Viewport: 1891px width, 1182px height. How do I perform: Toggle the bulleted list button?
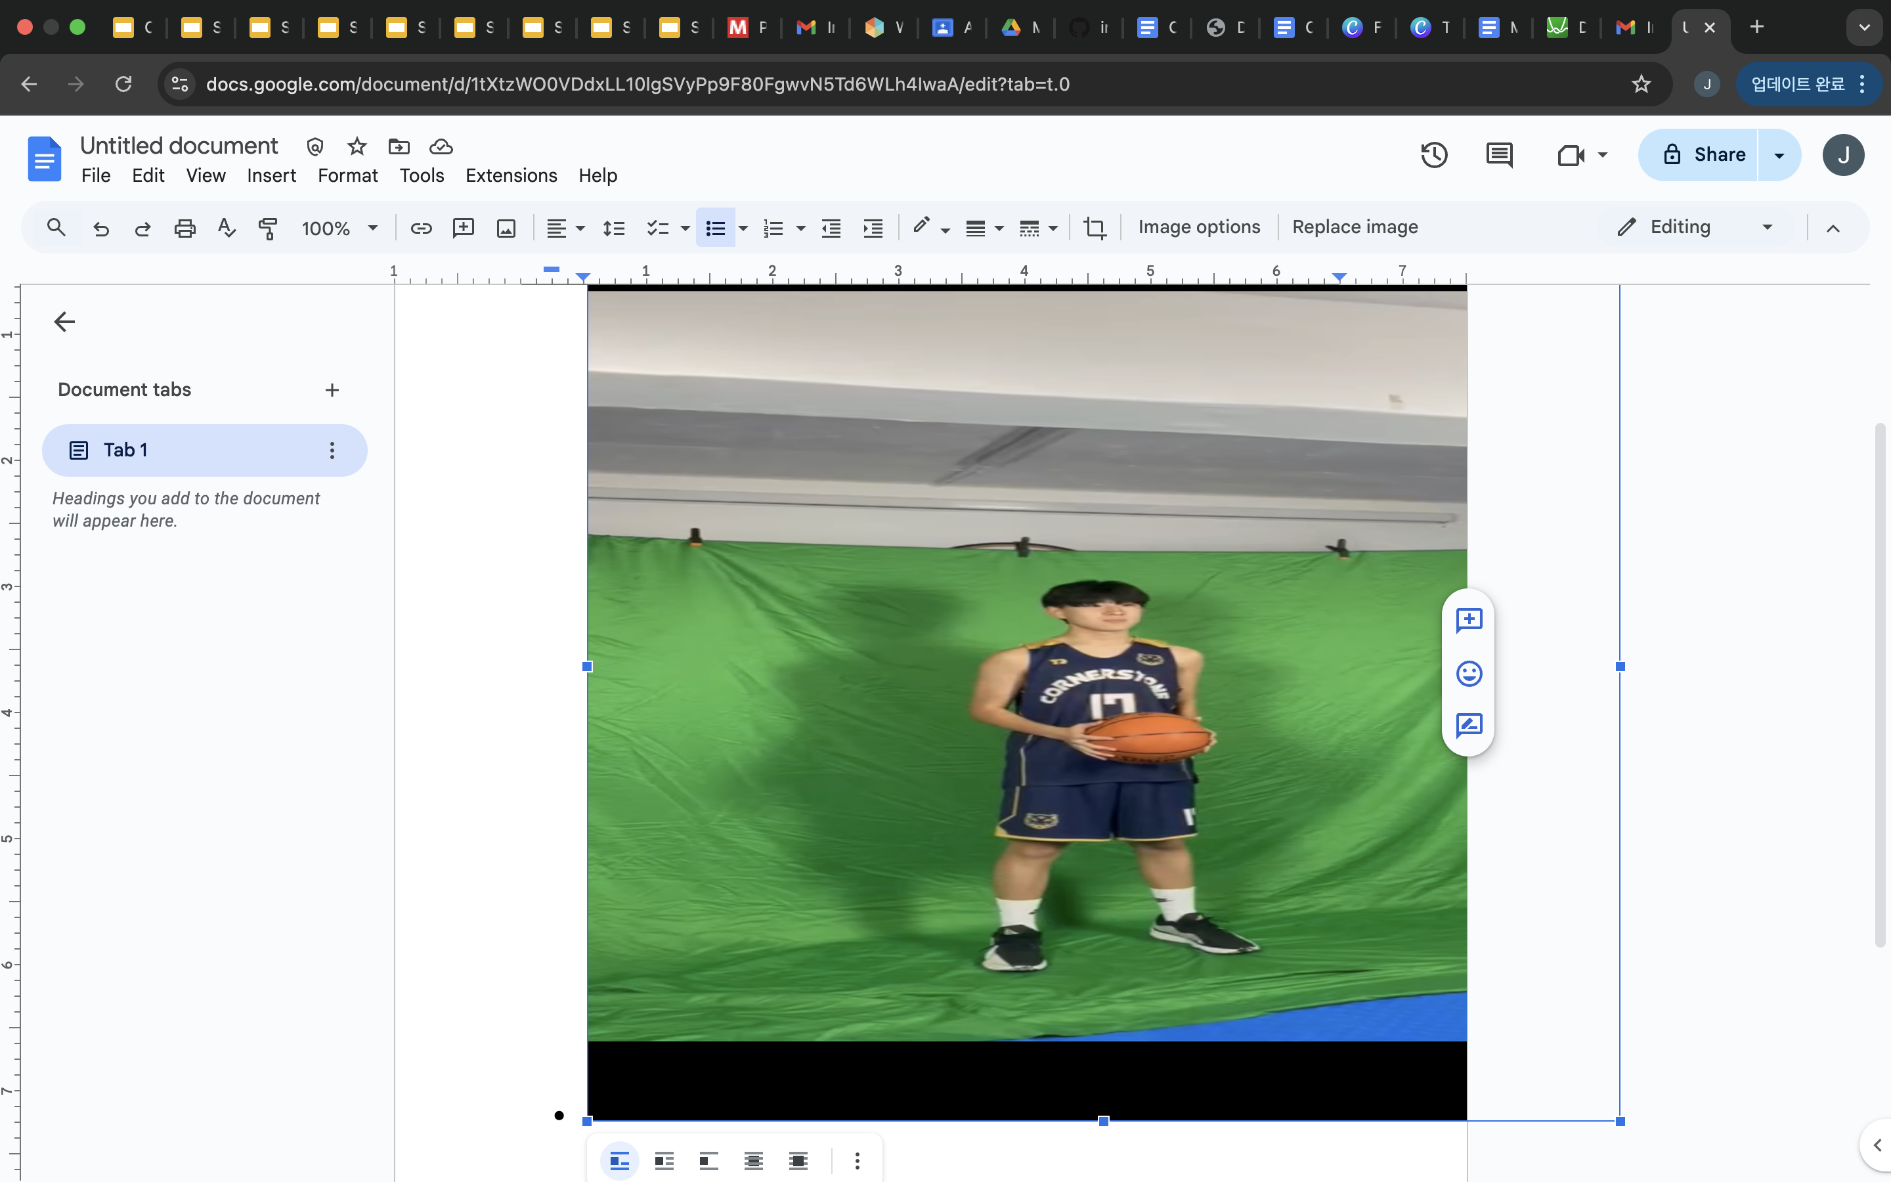[715, 227]
